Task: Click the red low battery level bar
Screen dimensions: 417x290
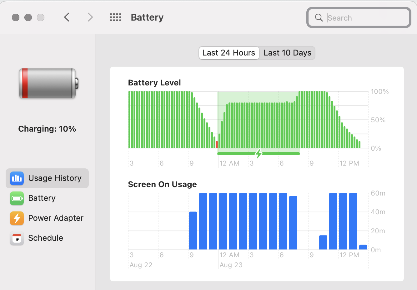Action: [x=217, y=144]
